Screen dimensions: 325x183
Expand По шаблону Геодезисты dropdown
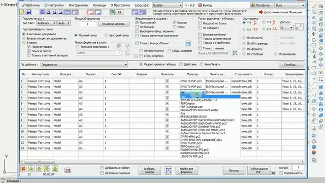pyautogui.click(x=84, y=65)
